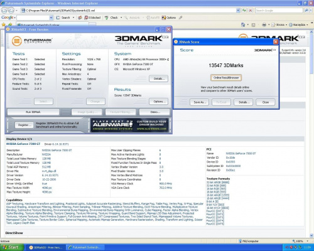Click the 13547 3DMarks score text
The height and width of the screenshot is (251, 314).
tap(226, 65)
